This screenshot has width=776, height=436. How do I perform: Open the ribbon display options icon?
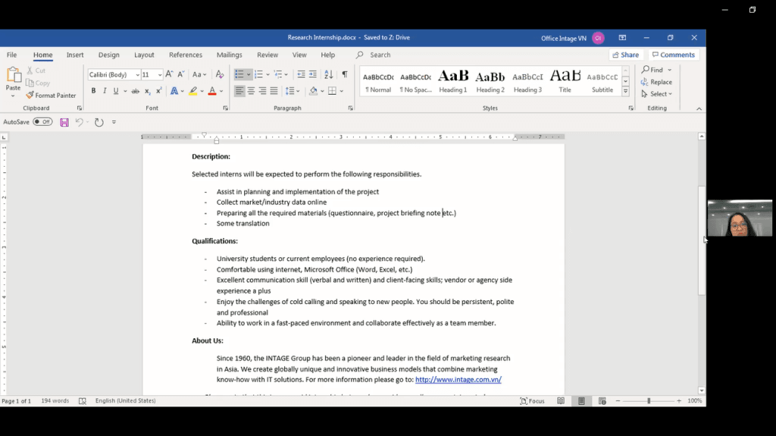click(623, 38)
